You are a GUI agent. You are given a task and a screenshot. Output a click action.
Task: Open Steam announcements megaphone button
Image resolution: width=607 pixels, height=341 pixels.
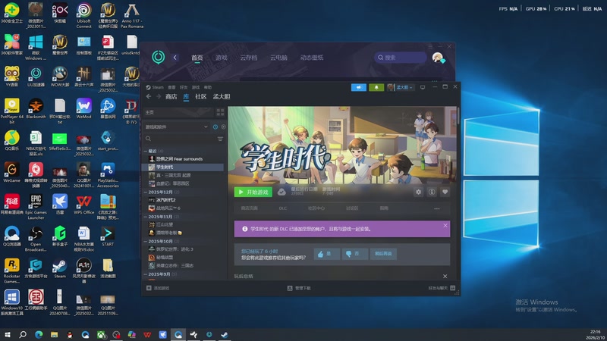358,87
